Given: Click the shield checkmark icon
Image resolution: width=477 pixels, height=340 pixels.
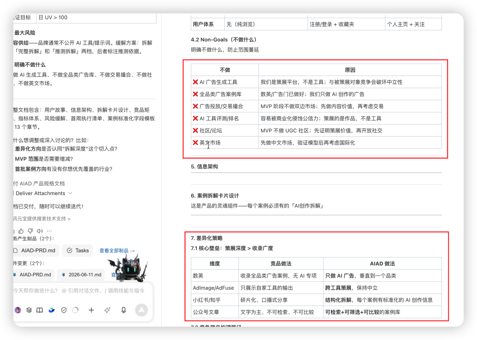Looking at the screenshot, I should click(x=64, y=310).
